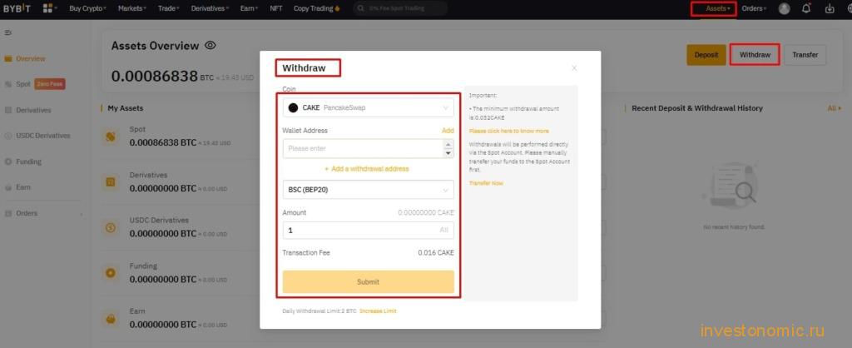
Task: Click the CAKE coin icon
Action: 293,107
